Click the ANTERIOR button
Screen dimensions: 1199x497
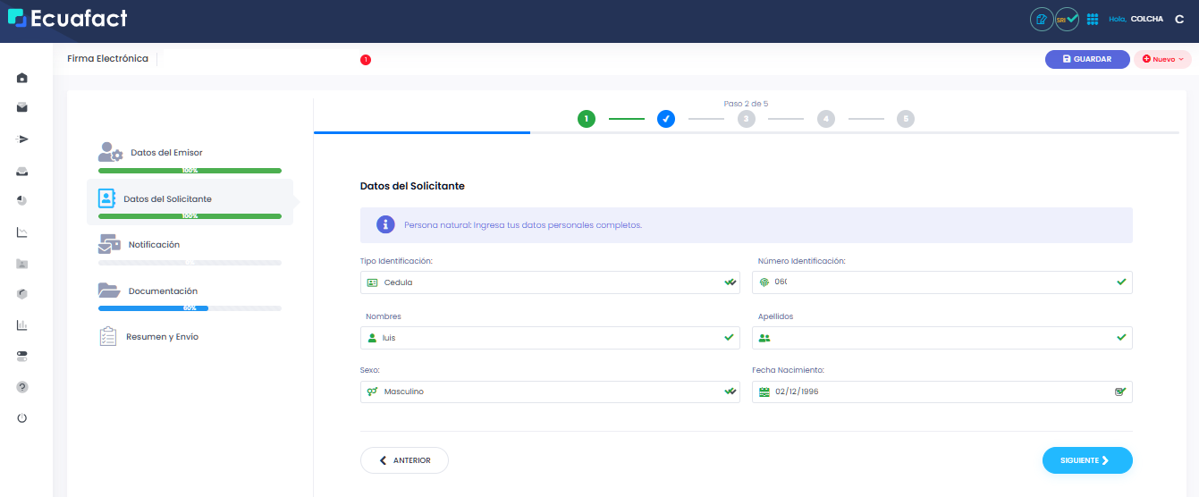pos(404,460)
